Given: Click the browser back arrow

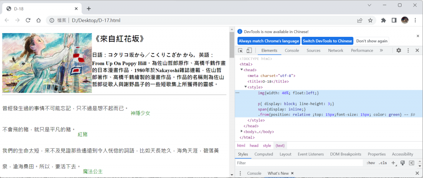Looking at the screenshot, I should tap(7, 20).
